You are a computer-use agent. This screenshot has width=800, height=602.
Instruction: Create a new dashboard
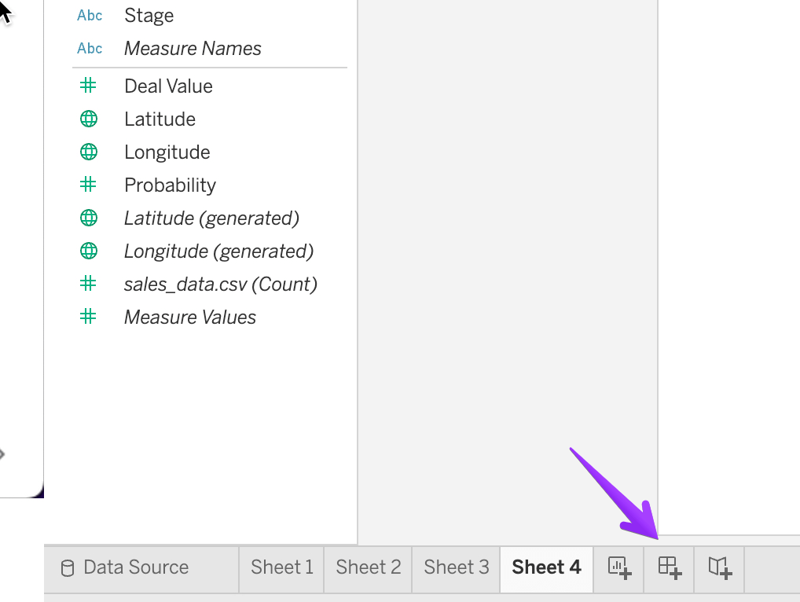click(x=668, y=567)
